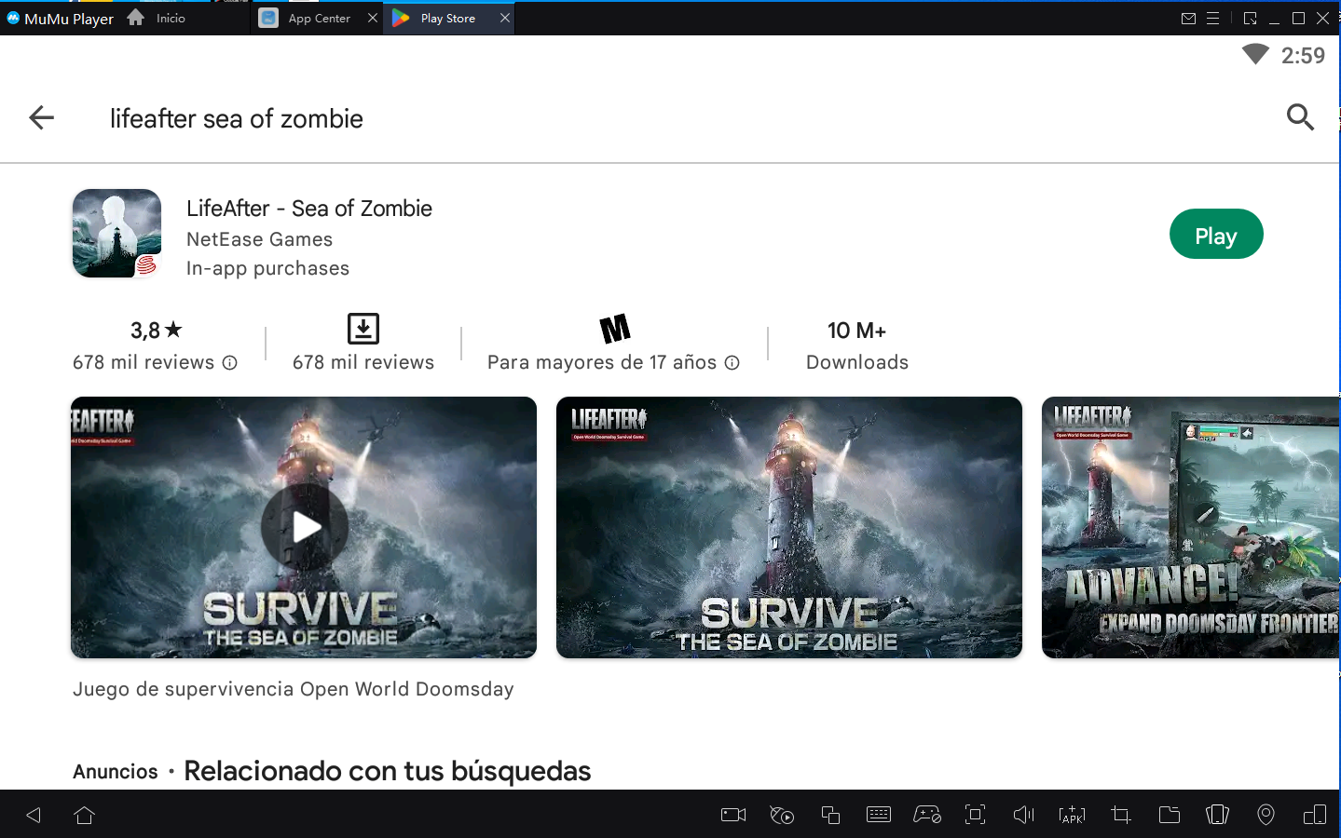
Task: Click the screen recorder camera icon
Action: tap(733, 816)
